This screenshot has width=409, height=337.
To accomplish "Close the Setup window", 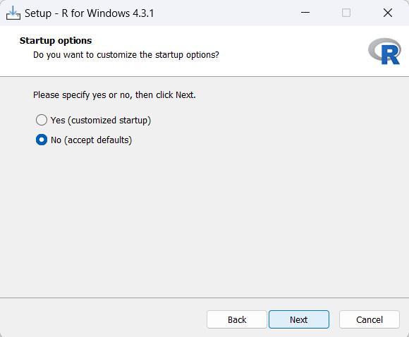I will pos(388,13).
